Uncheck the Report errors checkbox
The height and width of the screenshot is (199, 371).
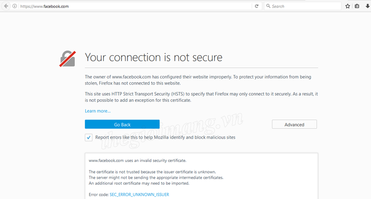[x=89, y=137]
